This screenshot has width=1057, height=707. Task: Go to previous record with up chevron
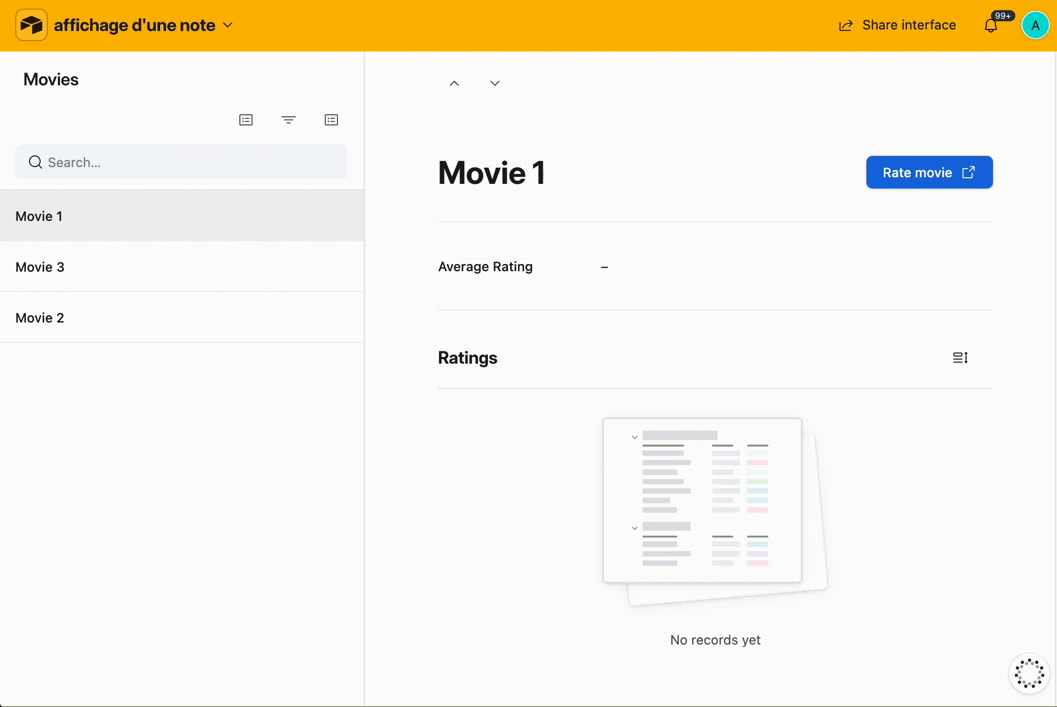click(x=454, y=83)
